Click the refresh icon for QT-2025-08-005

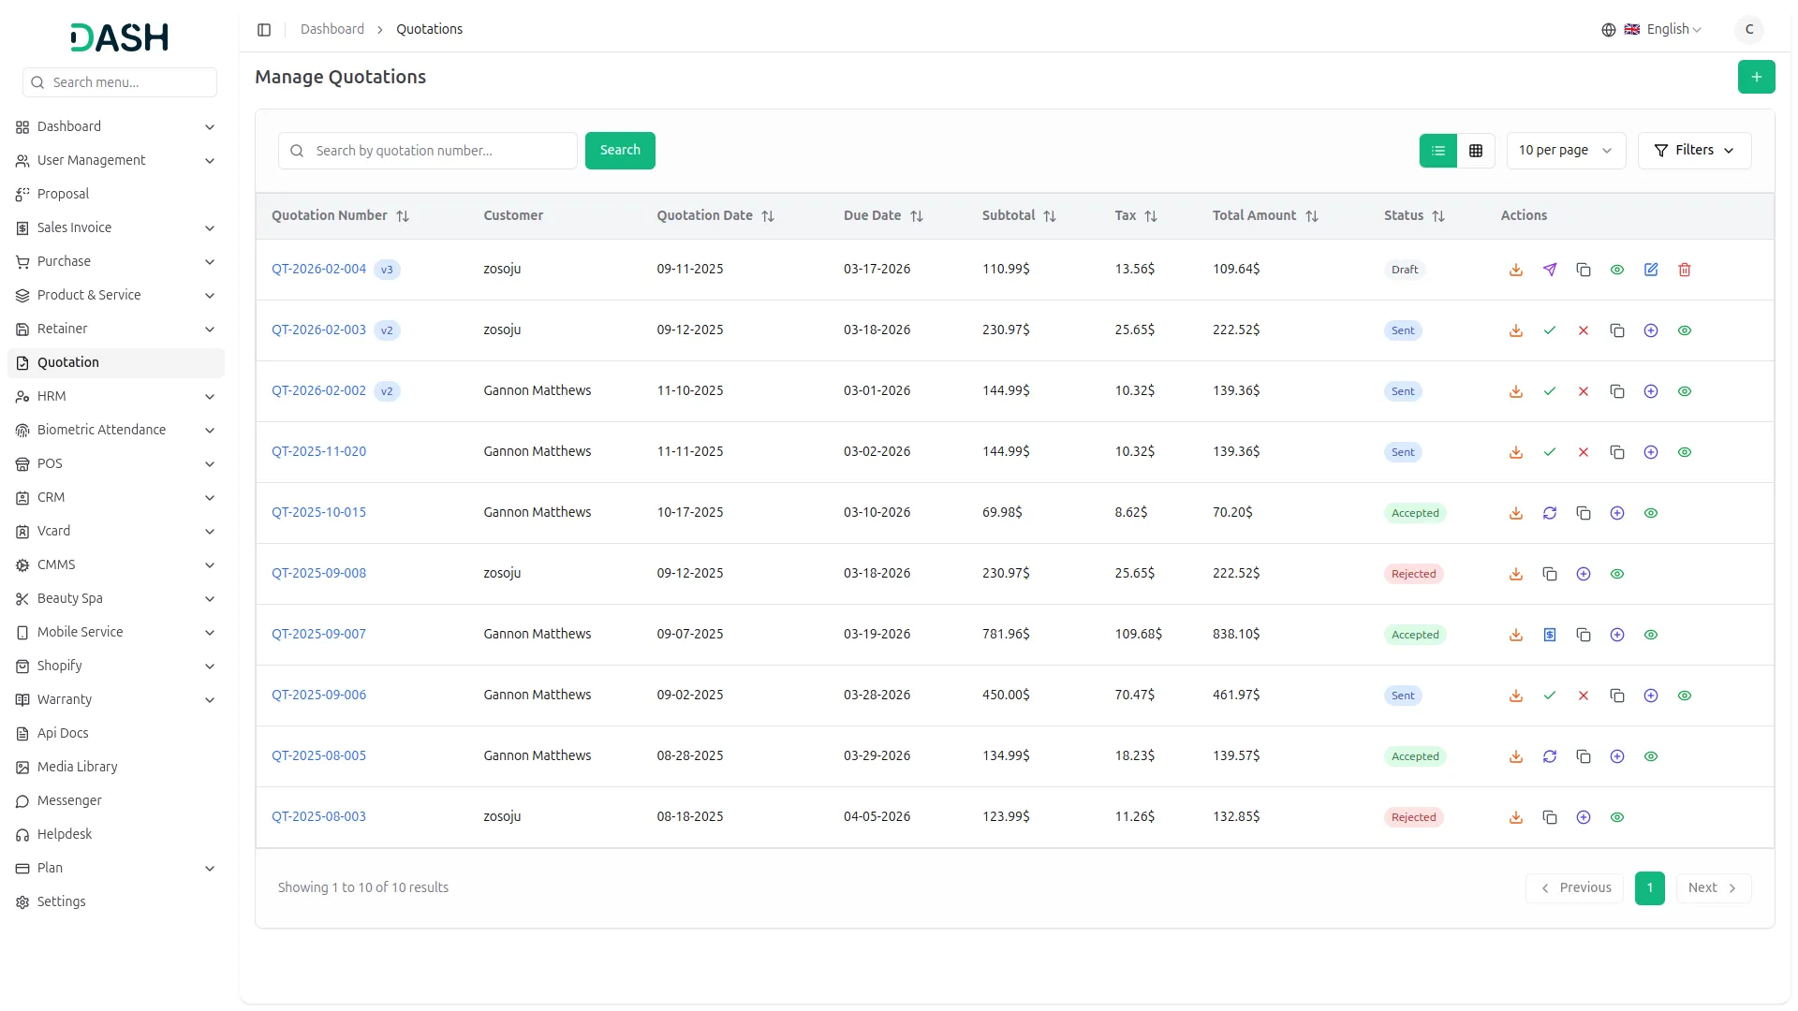(1549, 756)
